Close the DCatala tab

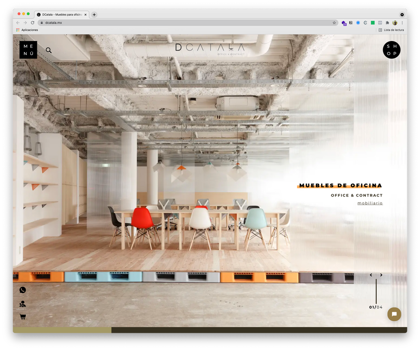(x=85, y=15)
